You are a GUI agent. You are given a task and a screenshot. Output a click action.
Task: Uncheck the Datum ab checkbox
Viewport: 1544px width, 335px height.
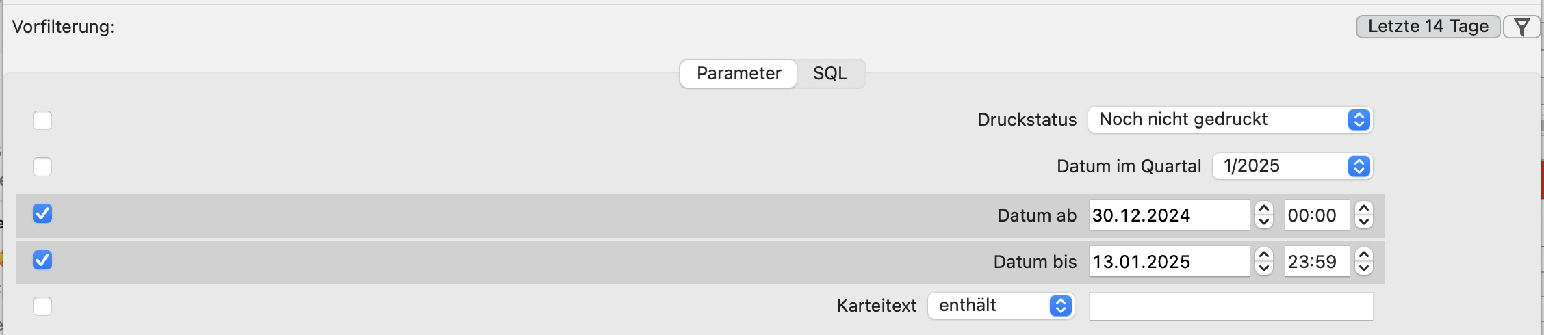(x=42, y=214)
